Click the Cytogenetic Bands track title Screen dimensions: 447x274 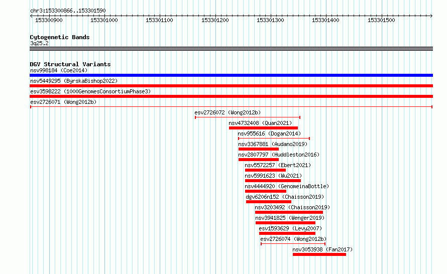click(60, 37)
